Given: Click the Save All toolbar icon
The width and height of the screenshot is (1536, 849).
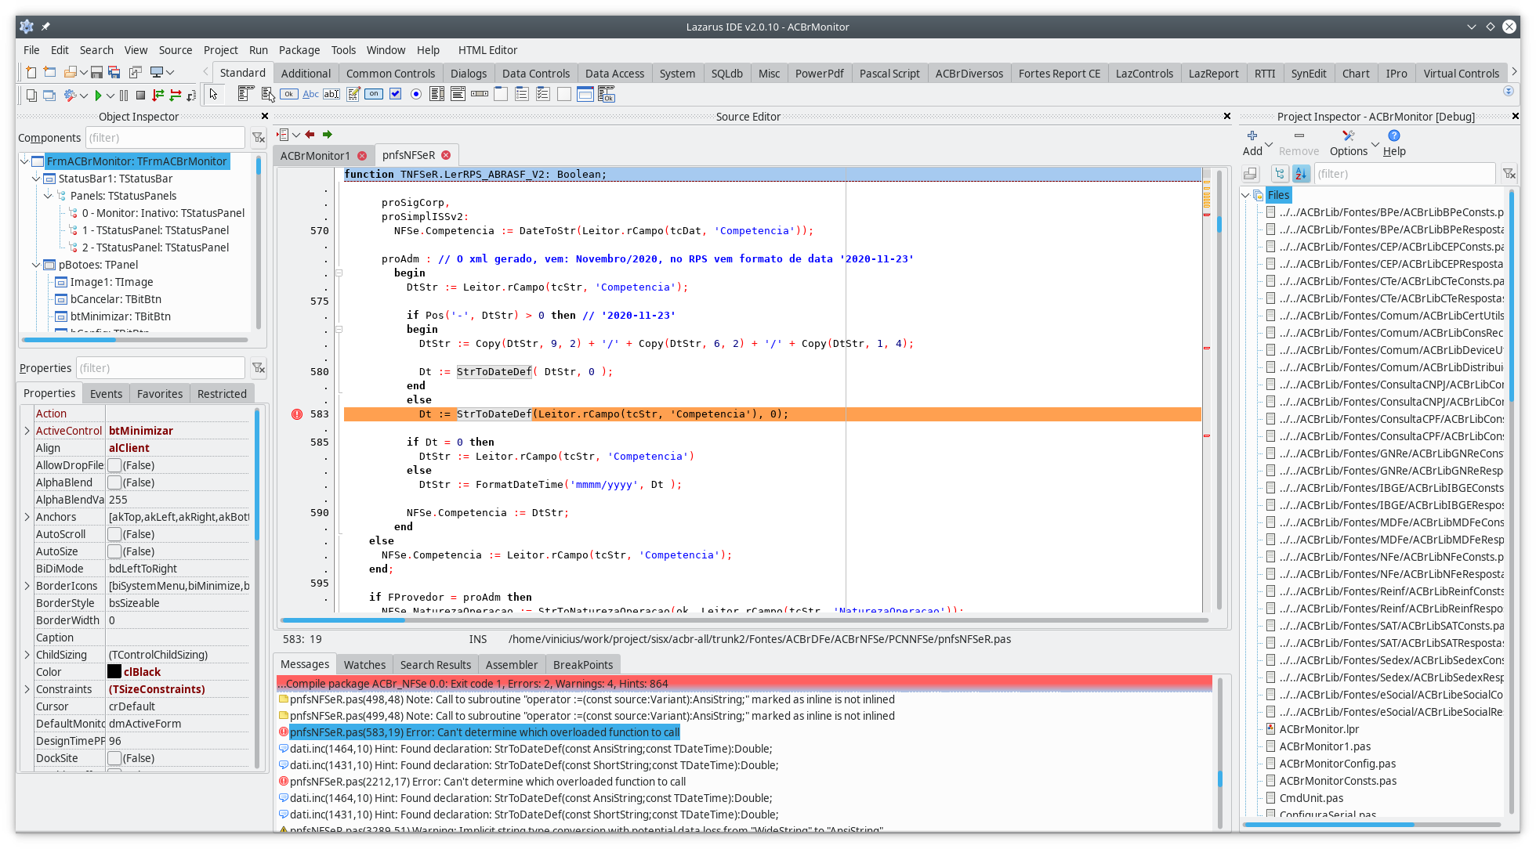Looking at the screenshot, I should pos(114,72).
